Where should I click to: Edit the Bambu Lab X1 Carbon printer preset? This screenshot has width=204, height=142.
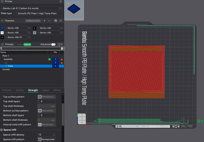point(61,8)
